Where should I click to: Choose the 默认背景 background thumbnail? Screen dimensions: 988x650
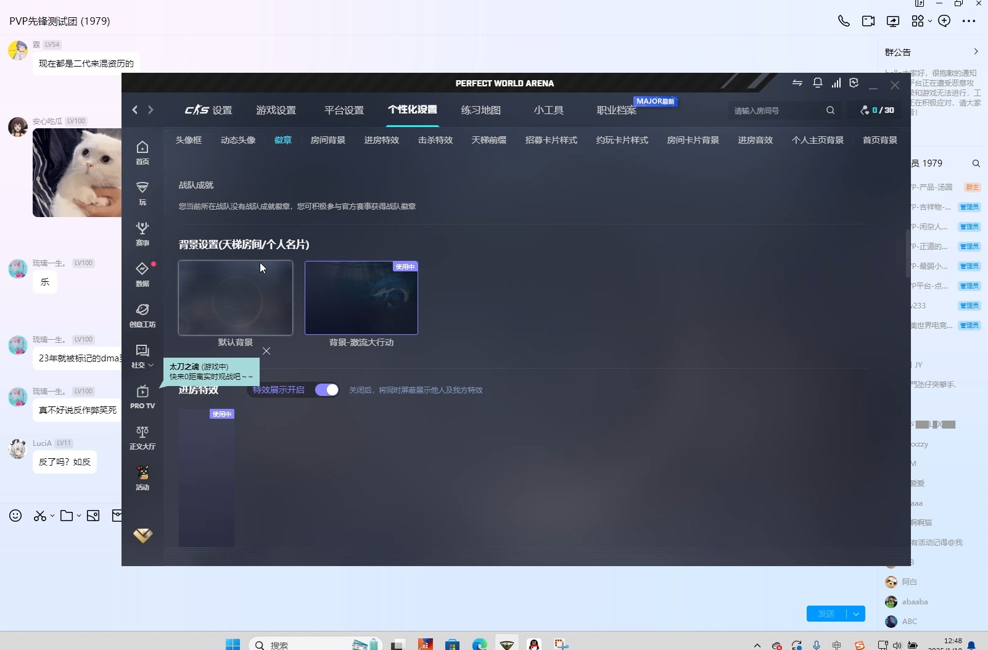tap(236, 298)
